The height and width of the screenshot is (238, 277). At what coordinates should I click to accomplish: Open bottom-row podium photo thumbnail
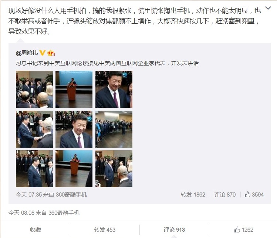74,169
